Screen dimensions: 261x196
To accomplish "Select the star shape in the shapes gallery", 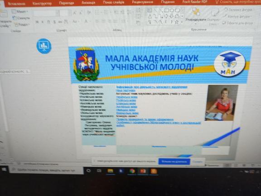I will [177, 22].
